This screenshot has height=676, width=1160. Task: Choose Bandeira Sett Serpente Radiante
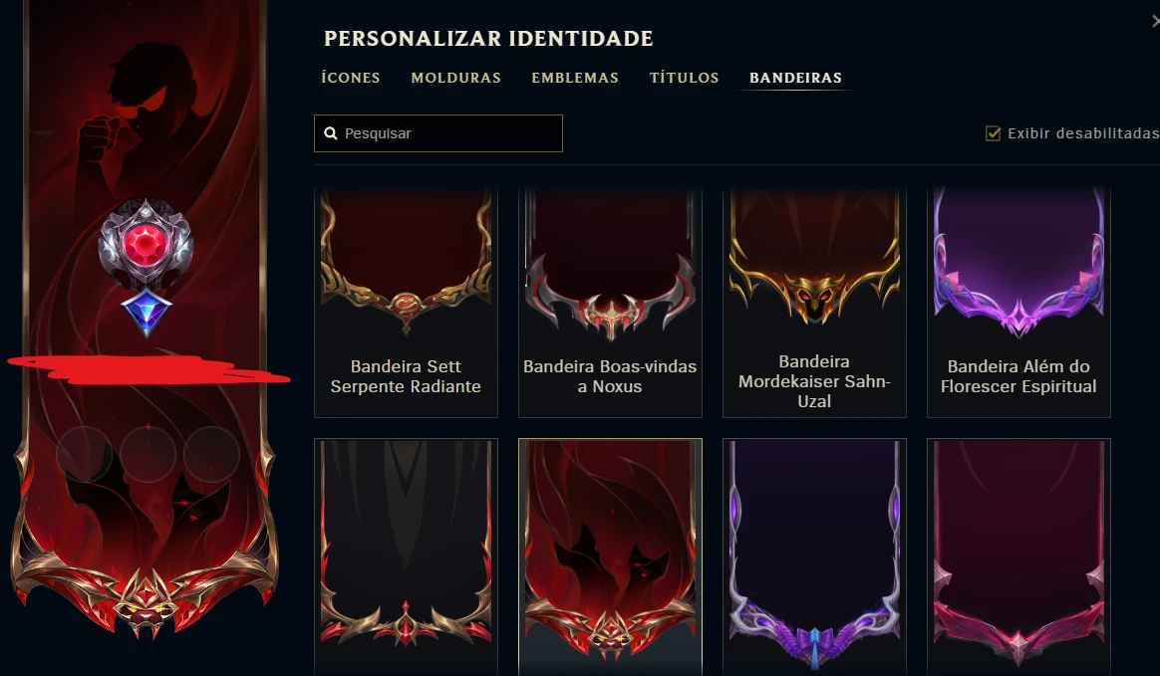[x=407, y=303]
